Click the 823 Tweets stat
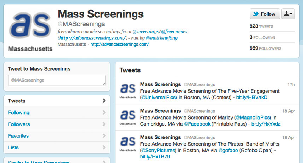The height and width of the screenshot is (163, 303). 261,26
